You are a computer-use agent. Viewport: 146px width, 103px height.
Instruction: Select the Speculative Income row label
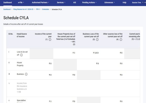(21, 101)
